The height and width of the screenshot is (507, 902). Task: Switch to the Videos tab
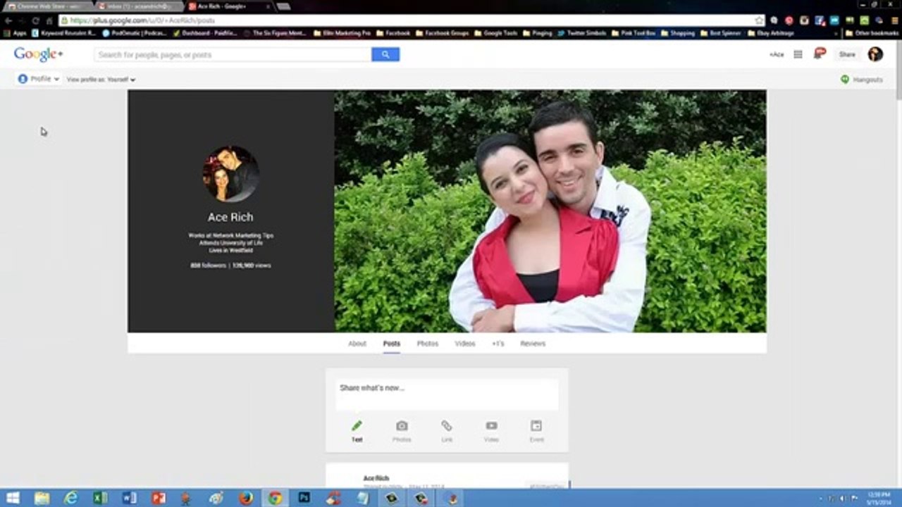(x=465, y=344)
